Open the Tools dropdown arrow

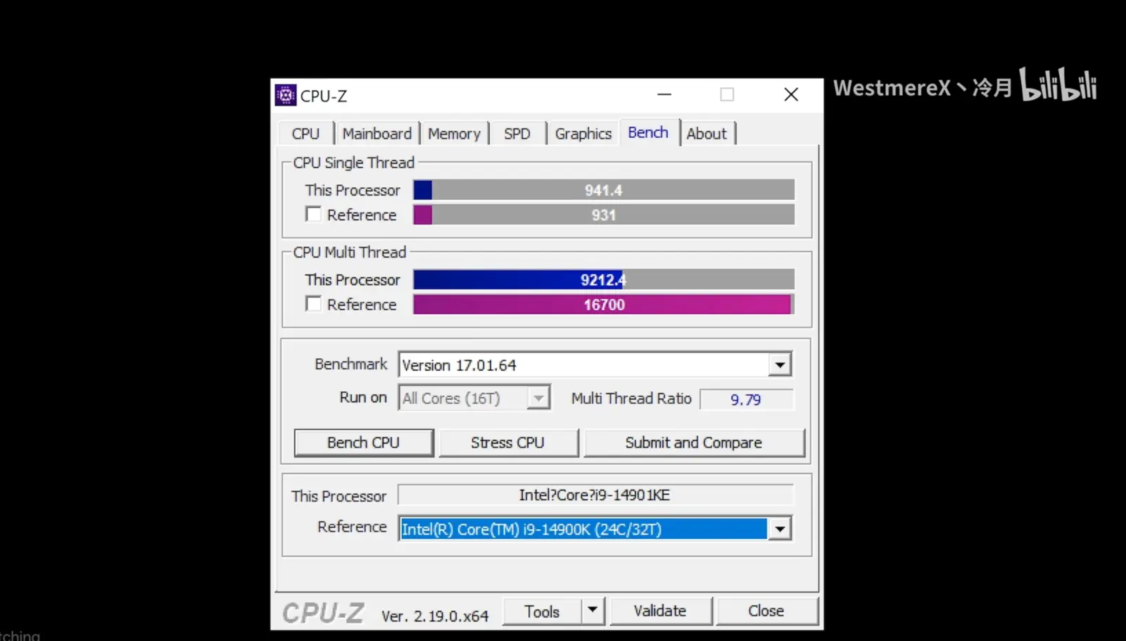pos(593,610)
